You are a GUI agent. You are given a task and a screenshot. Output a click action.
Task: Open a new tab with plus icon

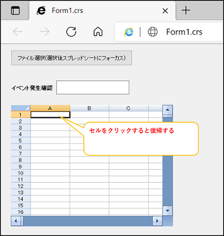point(186,11)
